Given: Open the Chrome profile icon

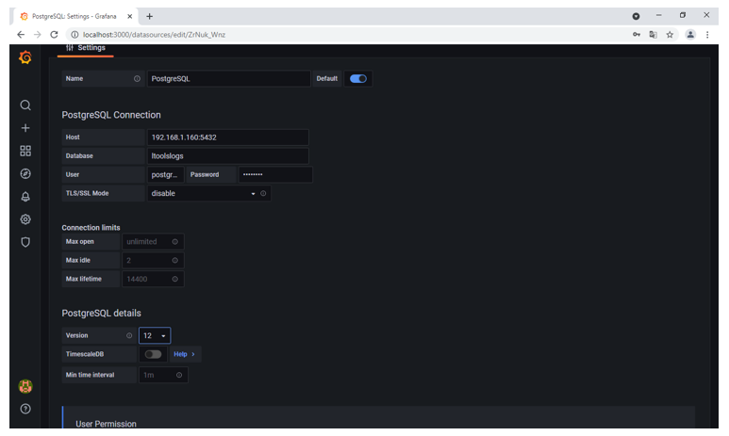Looking at the screenshot, I should pyautogui.click(x=690, y=35).
